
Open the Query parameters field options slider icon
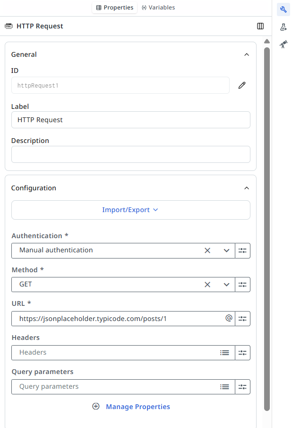coord(242,387)
